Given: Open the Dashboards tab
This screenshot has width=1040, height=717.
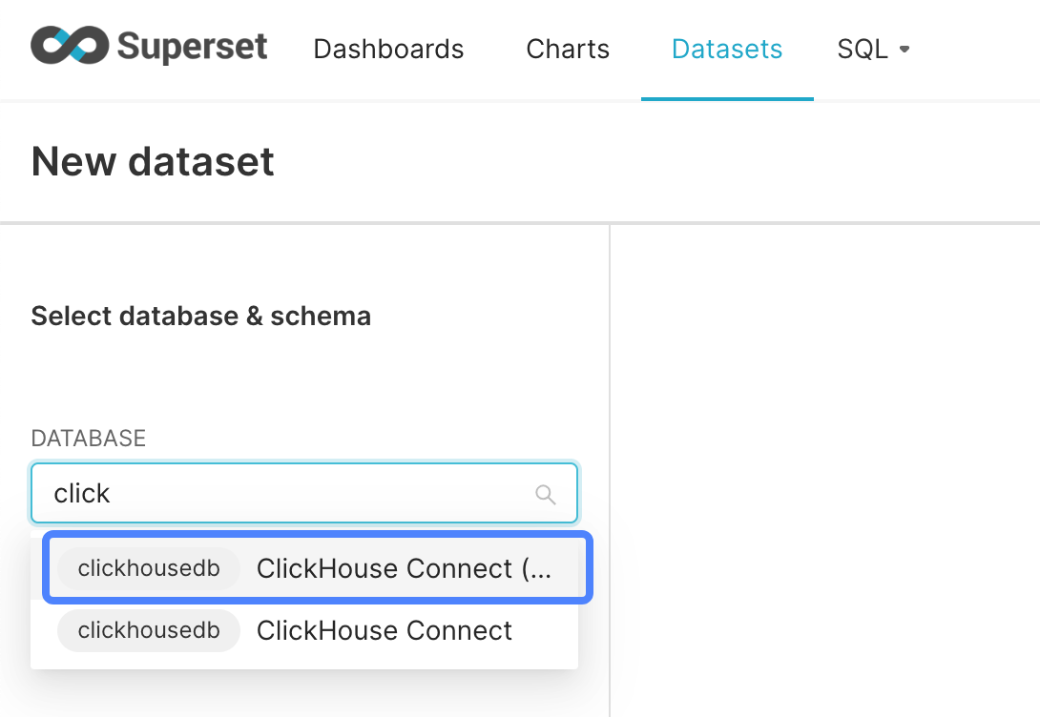Looking at the screenshot, I should 388,49.
